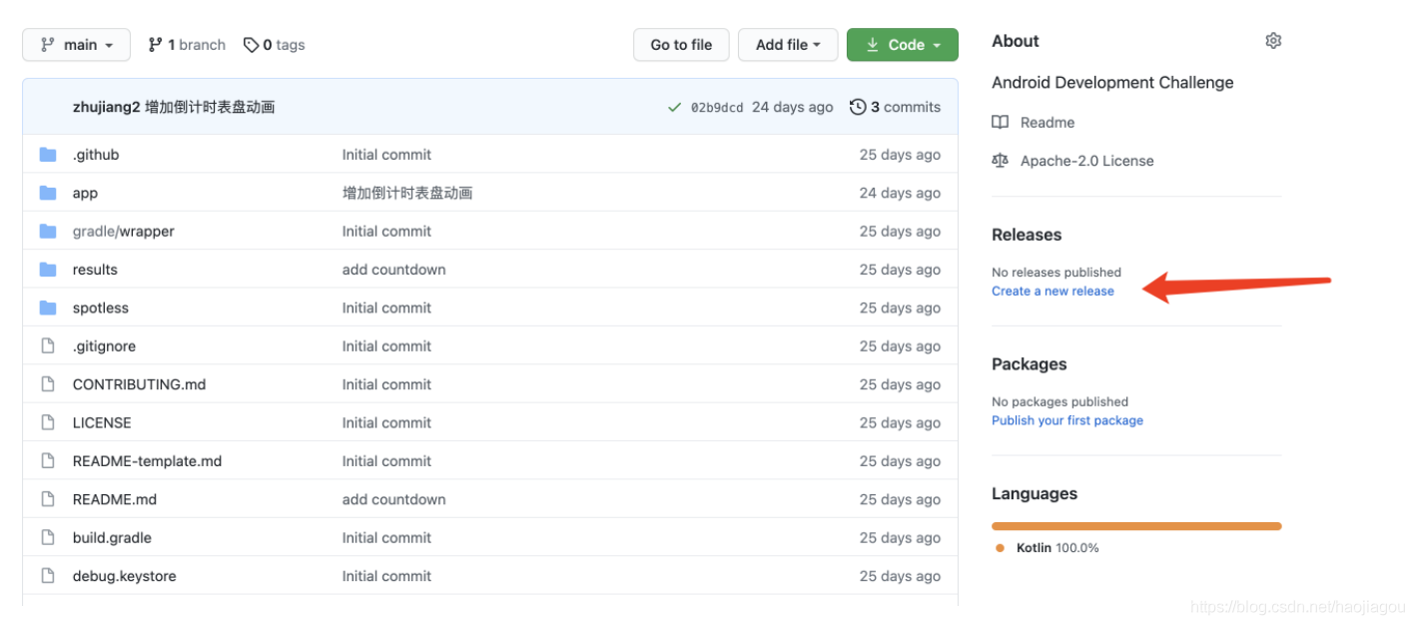Open the green Code dropdown
This screenshot has width=1414, height=625.
coord(903,45)
